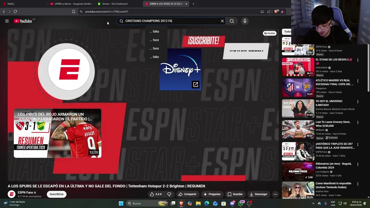Bookmark this page in the address bar

click(x=73, y=12)
